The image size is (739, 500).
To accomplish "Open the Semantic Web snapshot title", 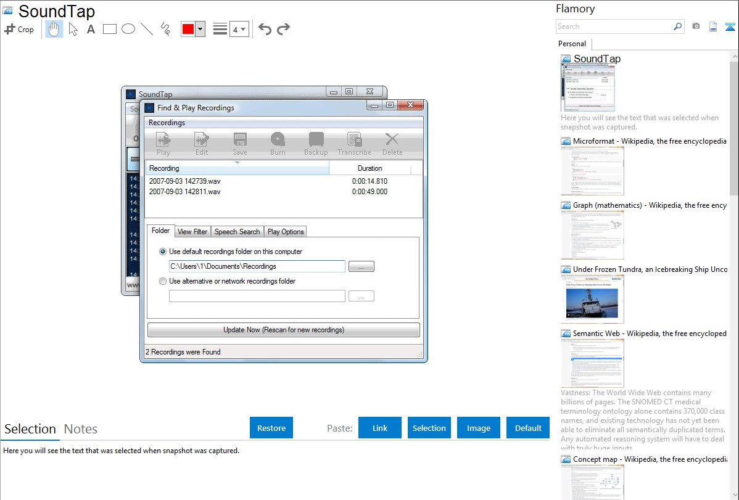I will (650, 333).
